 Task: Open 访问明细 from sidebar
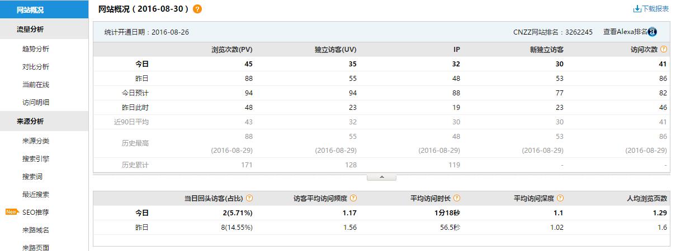(x=36, y=103)
